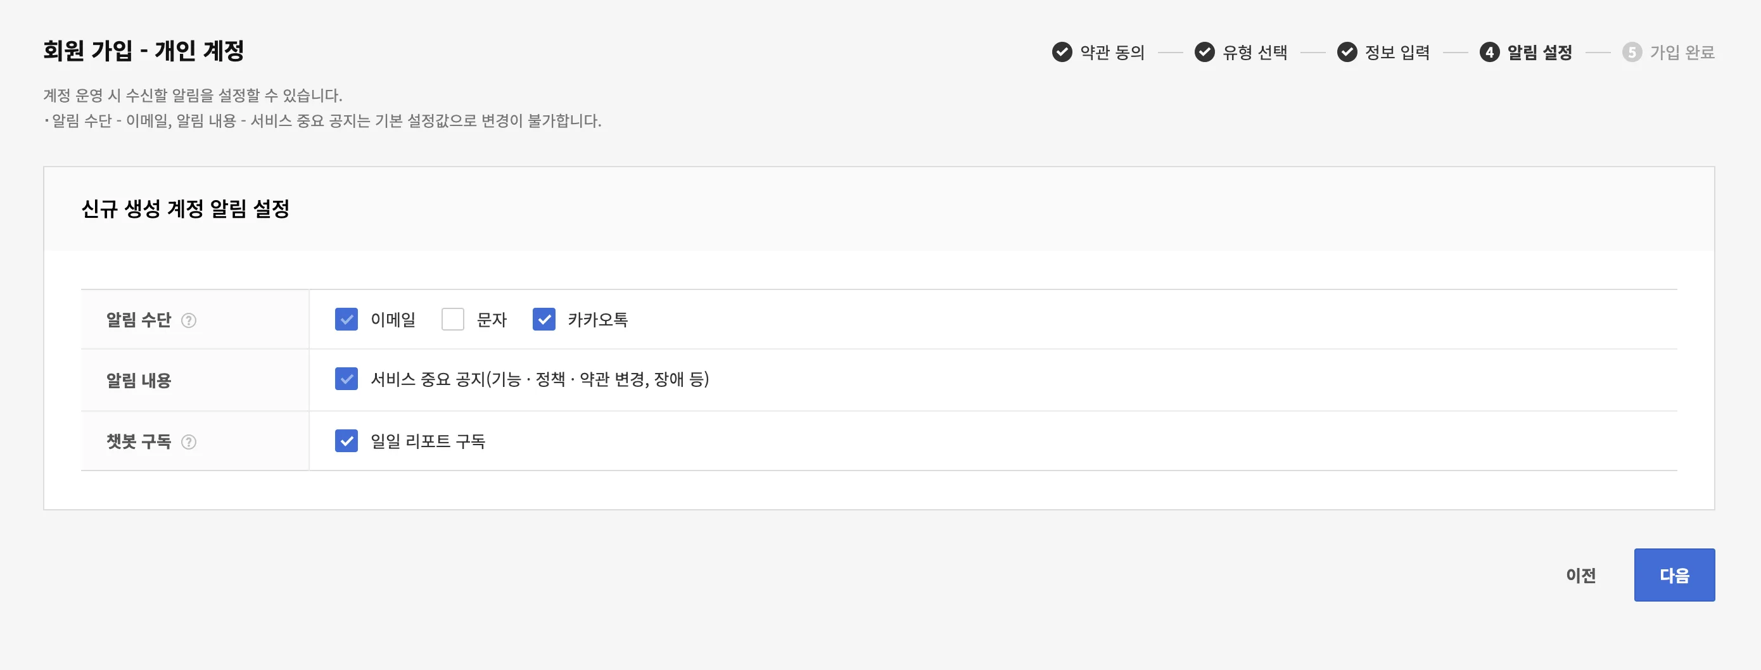This screenshot has height=670, width=1761.
Task: Proceed with the blue 다음 button
Action: tap(1674, 575)
